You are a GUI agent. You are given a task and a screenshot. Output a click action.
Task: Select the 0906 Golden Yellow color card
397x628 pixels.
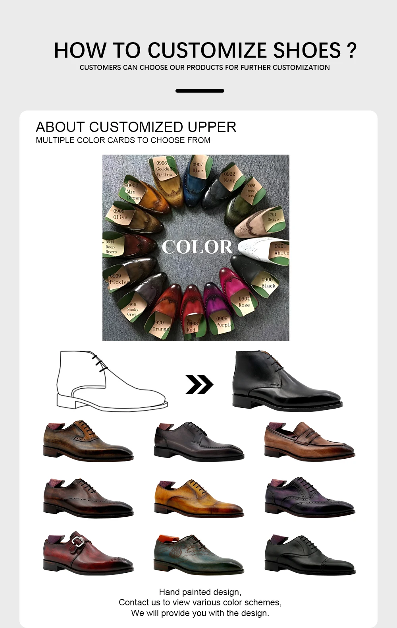164,169
